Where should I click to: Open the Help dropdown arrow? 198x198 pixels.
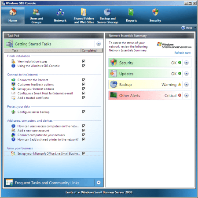195,28
